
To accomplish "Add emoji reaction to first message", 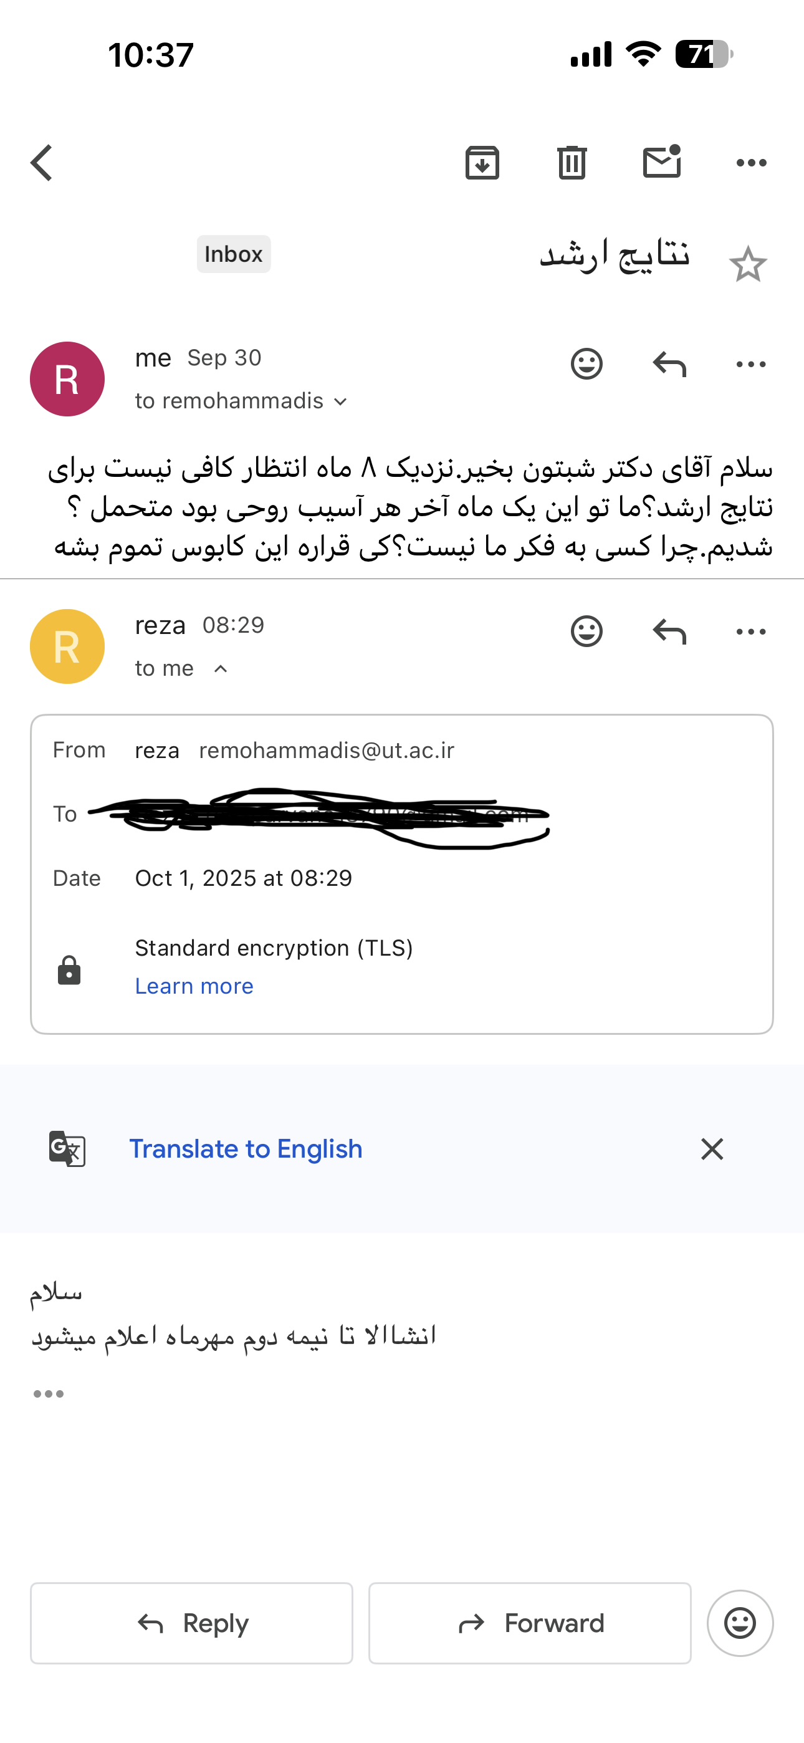I will click(x=586, y=364).
